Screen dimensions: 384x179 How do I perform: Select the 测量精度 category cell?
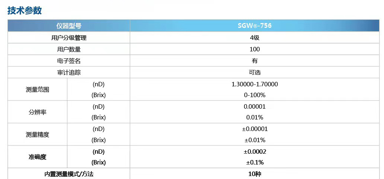37,135
